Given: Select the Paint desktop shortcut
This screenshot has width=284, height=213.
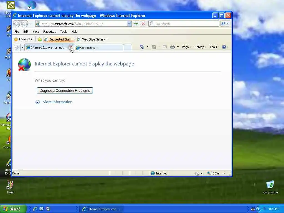Looking at the screenshot, I should tap(10, 187).
